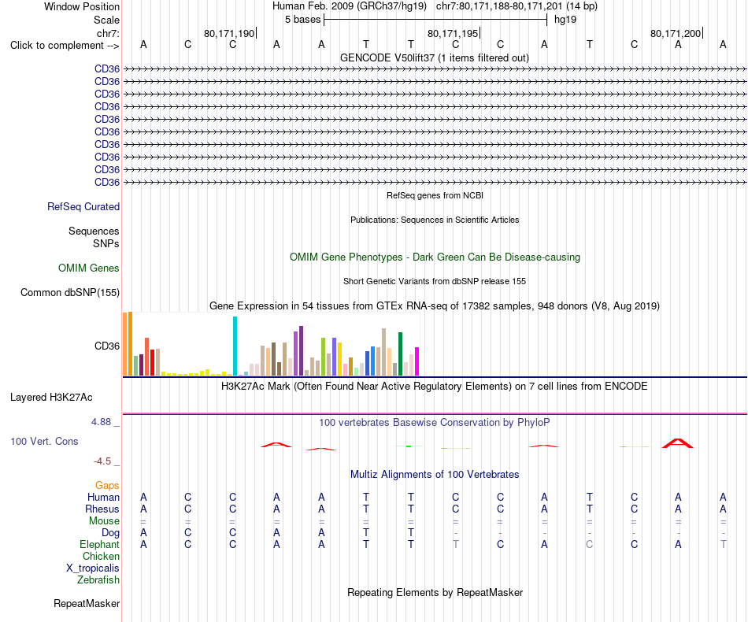Click the "Mouse" alignment row label
Screen dimensions: 748x622
pos(104,521)
